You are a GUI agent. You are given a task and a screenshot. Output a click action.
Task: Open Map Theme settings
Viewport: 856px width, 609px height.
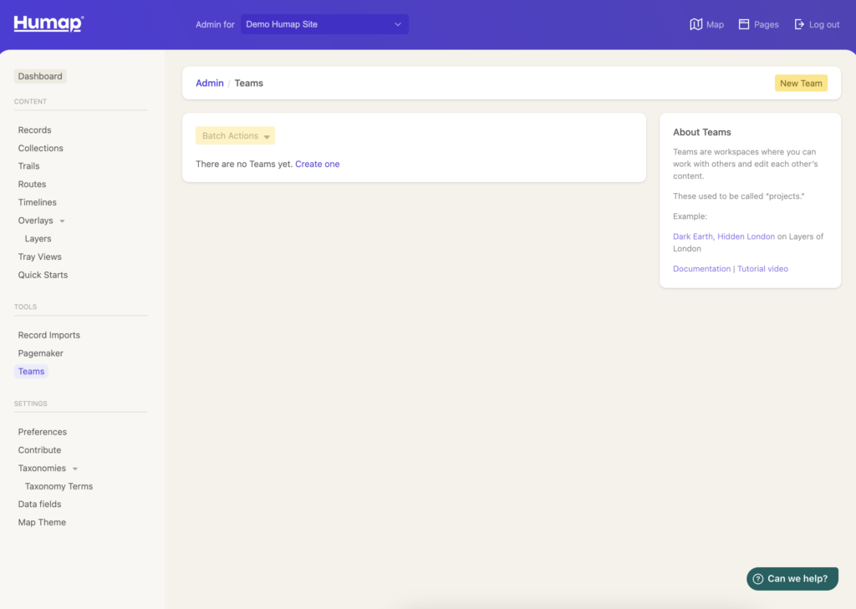[42, 522]
